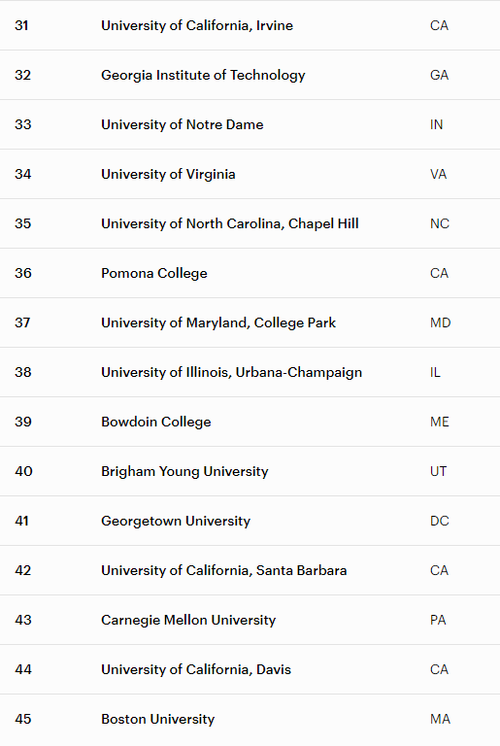Click the ME state cell for Bowdoin
Image resolution: width=500 pixels, height=746 pixels.
(x=440, y=422)
